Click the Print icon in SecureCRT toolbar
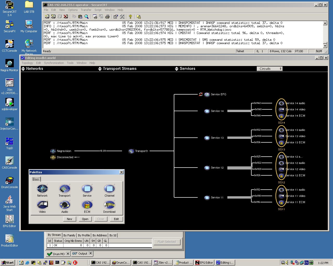Viewport: 333px width, 266px height. 107,17
